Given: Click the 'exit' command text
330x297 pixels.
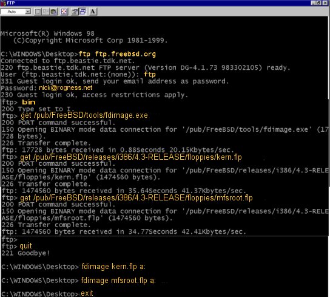Looking at the screenshot, I should [87, 293].
